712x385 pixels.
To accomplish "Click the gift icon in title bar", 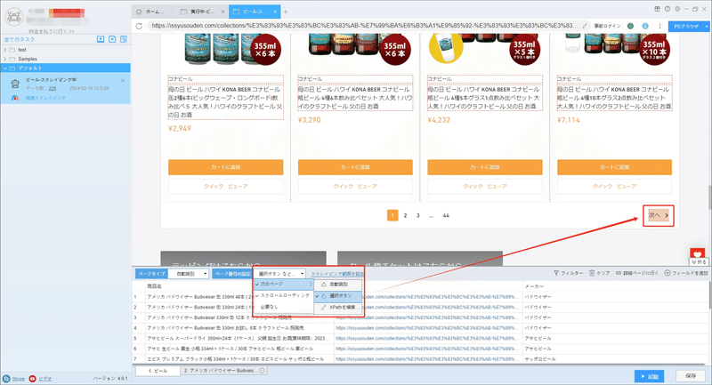I will (657, 9).
